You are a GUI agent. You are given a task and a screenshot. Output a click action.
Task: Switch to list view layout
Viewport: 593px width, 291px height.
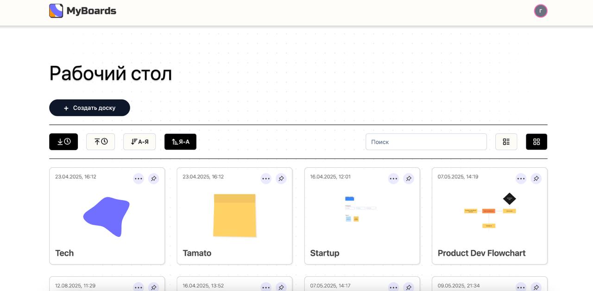click(x=506, y=142)
